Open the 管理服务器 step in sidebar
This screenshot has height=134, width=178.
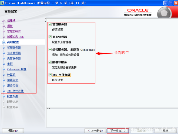pos(14,48)
